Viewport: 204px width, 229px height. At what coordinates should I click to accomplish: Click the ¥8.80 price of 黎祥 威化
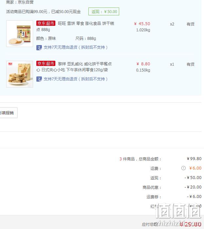click(143, 64)
